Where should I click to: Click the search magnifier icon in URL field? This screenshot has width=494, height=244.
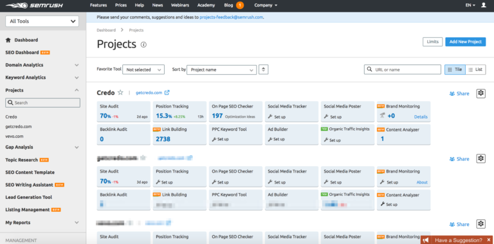point(370,70)
